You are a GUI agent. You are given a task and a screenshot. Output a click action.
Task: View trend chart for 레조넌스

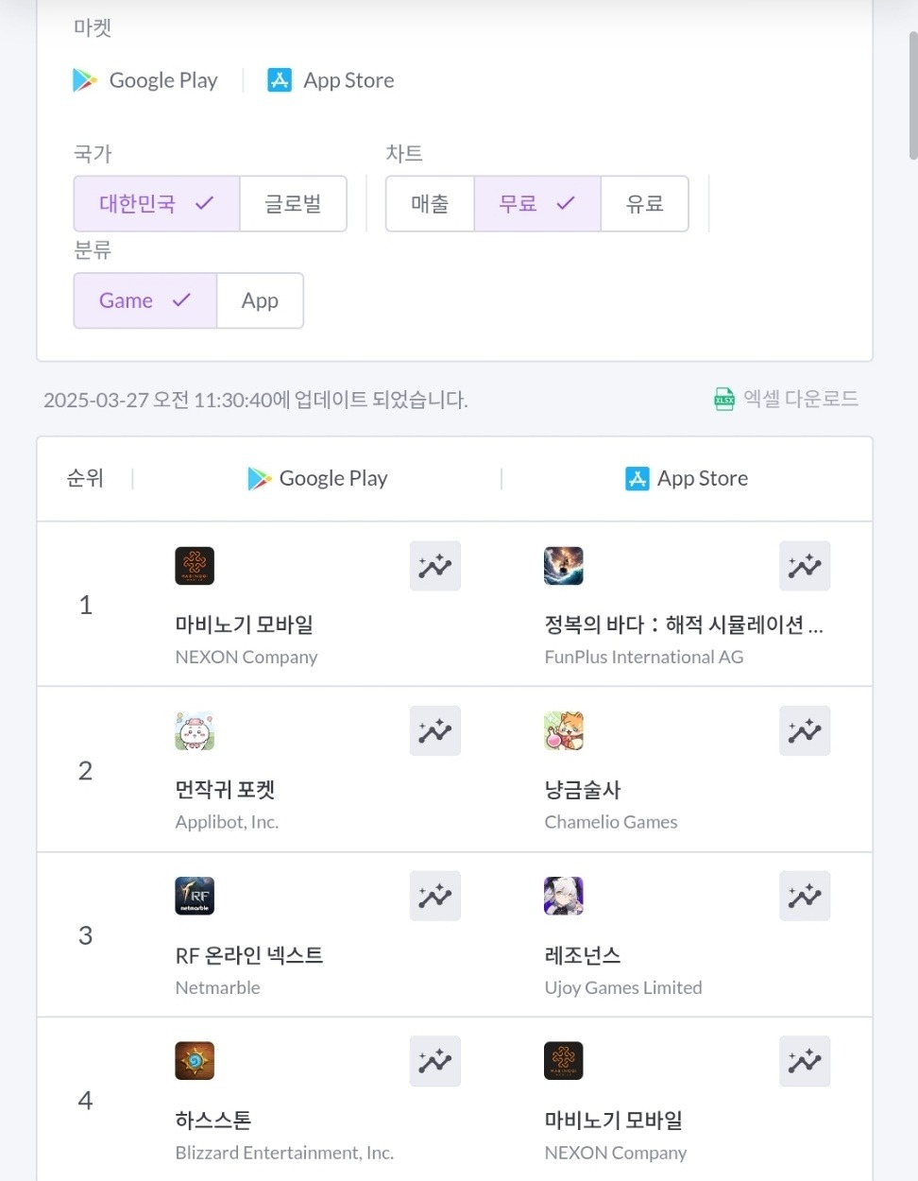[804, 896]
